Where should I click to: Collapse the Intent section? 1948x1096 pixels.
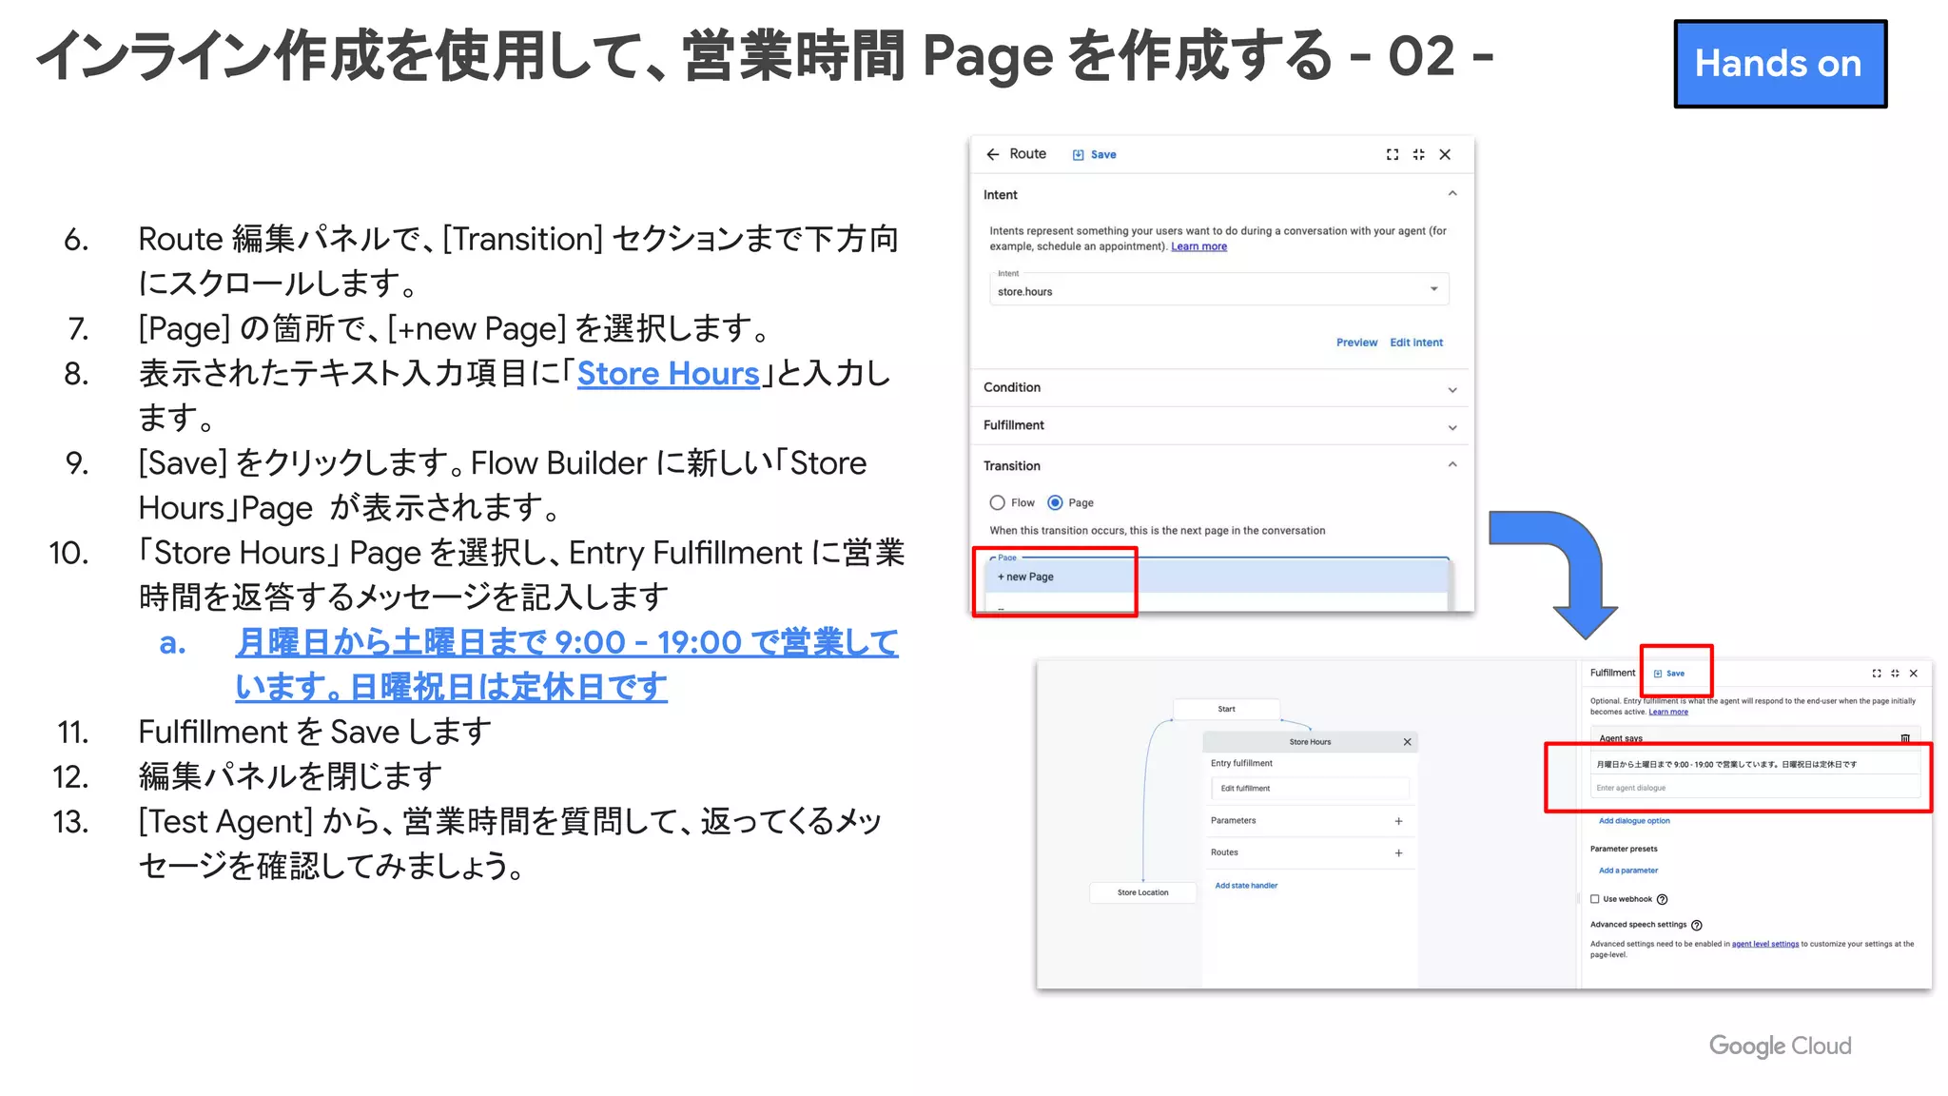(x=1452, y=194)
